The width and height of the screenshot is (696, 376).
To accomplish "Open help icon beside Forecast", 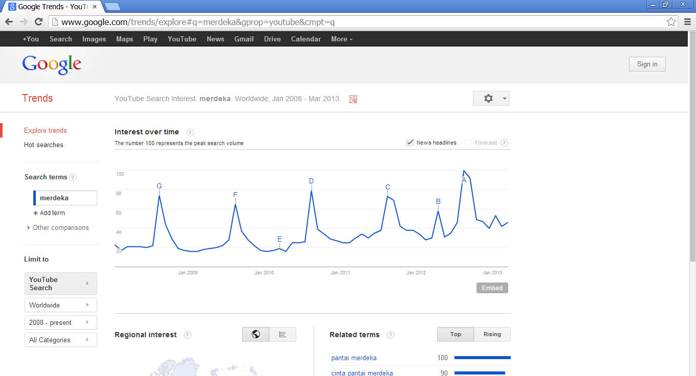I will tap(504, 143).
